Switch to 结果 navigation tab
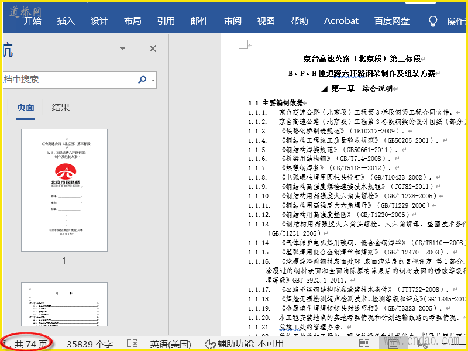Viewport: 468px width, 351px height. pyautogui.click(x=61, y=107)
